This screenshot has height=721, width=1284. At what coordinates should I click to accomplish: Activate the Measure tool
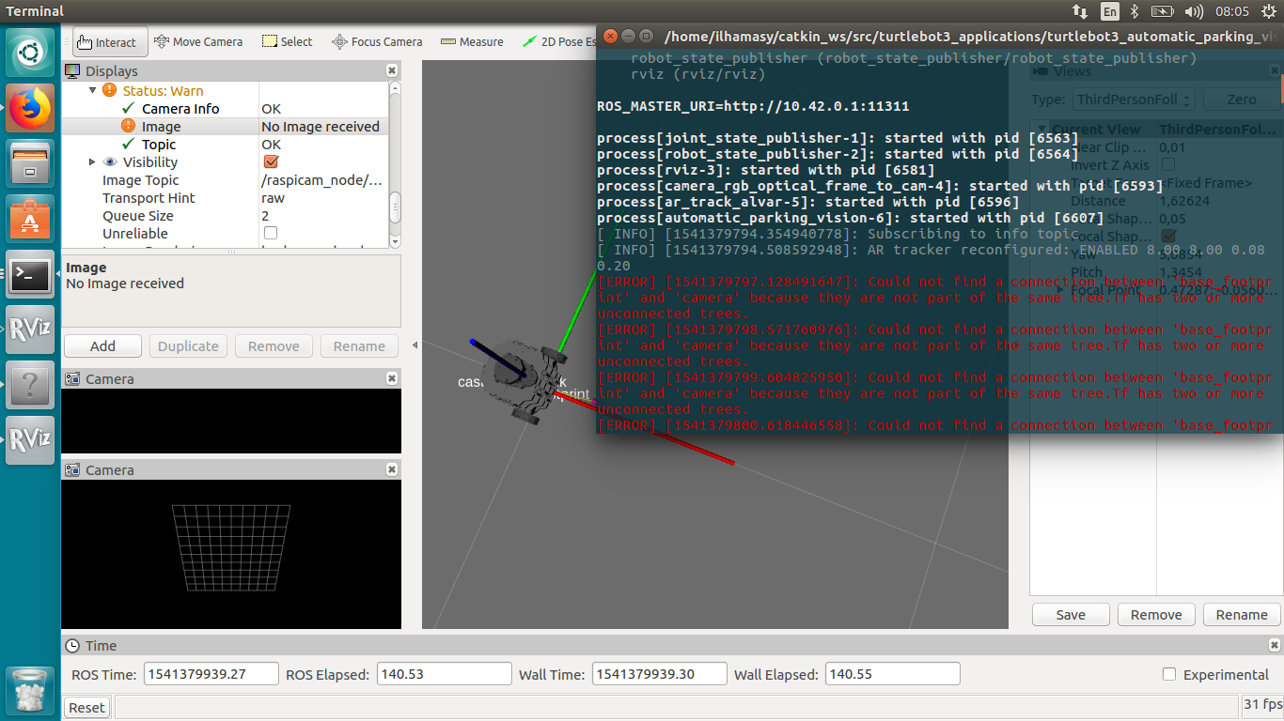pyautogui.click(x=472, y=41)
